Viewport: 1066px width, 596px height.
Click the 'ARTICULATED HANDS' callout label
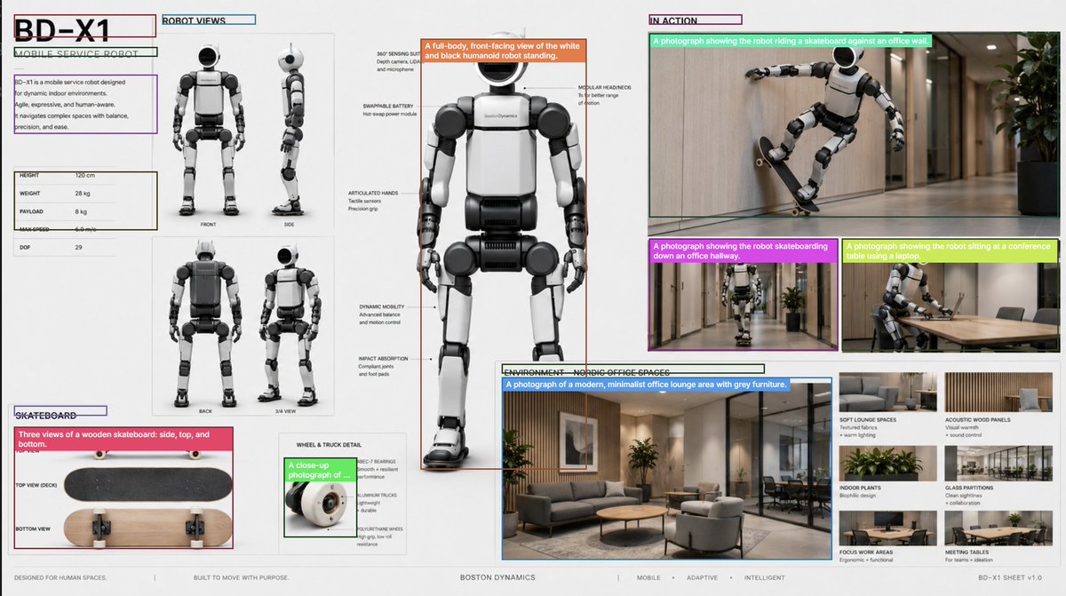tap(373, 193)
